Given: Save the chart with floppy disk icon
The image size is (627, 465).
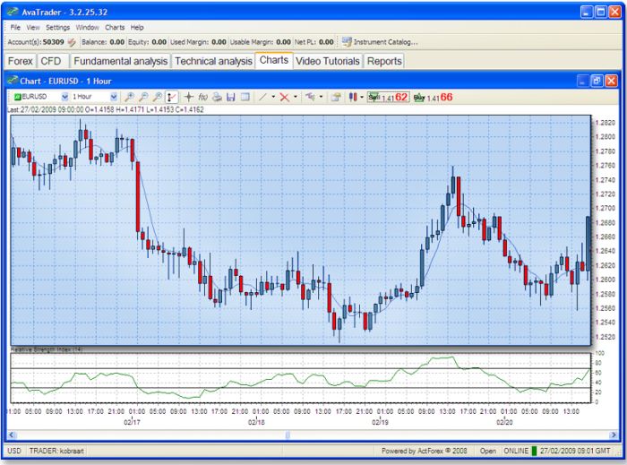Looking at the screenshot, I should [x=231, y=97].
